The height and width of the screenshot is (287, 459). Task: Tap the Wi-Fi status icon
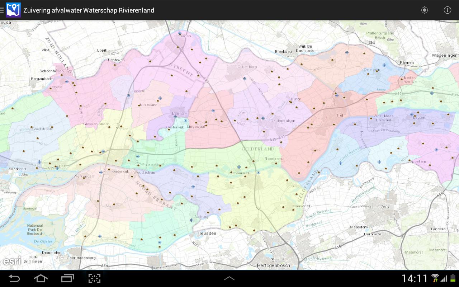pyautogui.click(x=435, y=278)
